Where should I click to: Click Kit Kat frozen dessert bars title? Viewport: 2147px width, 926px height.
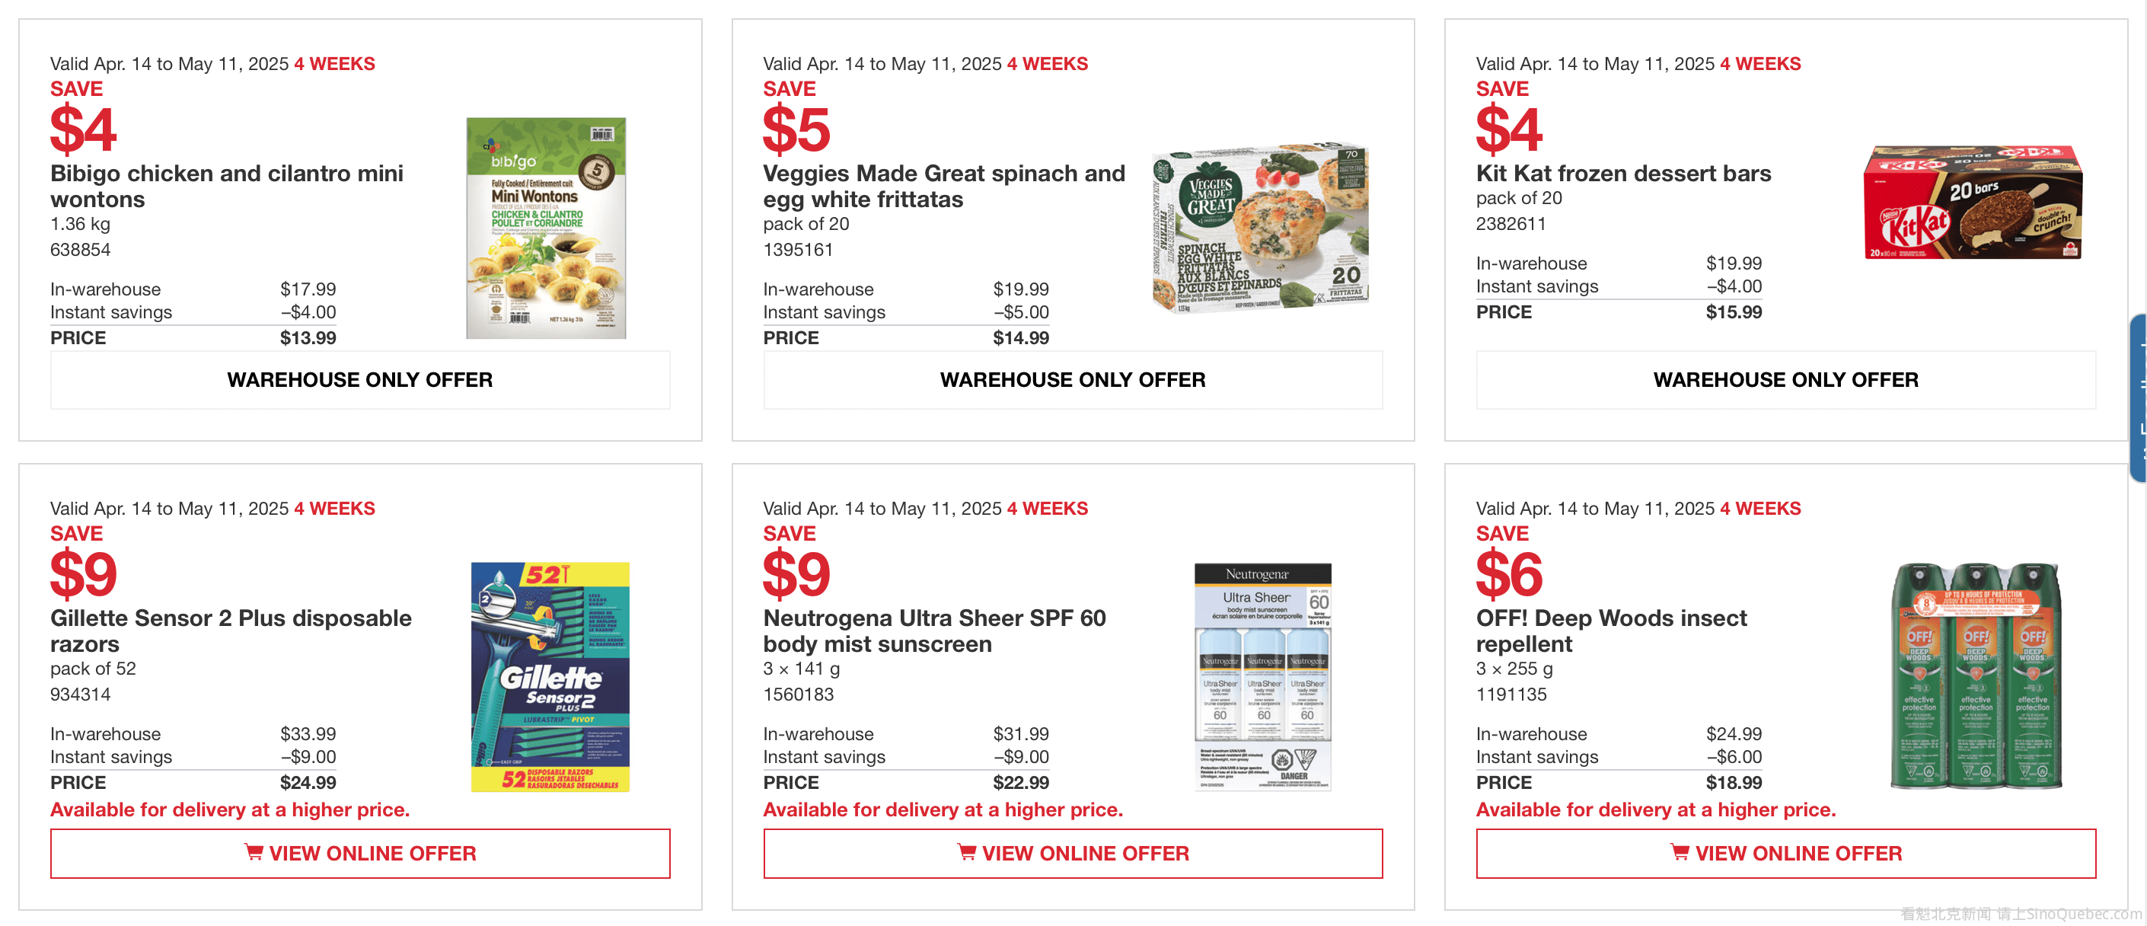[x=1622, y=174]
